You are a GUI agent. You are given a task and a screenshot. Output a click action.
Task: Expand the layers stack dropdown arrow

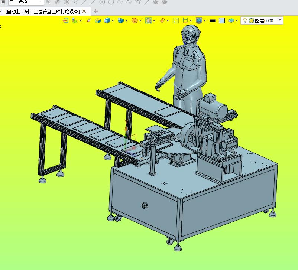tap(237, 20)
